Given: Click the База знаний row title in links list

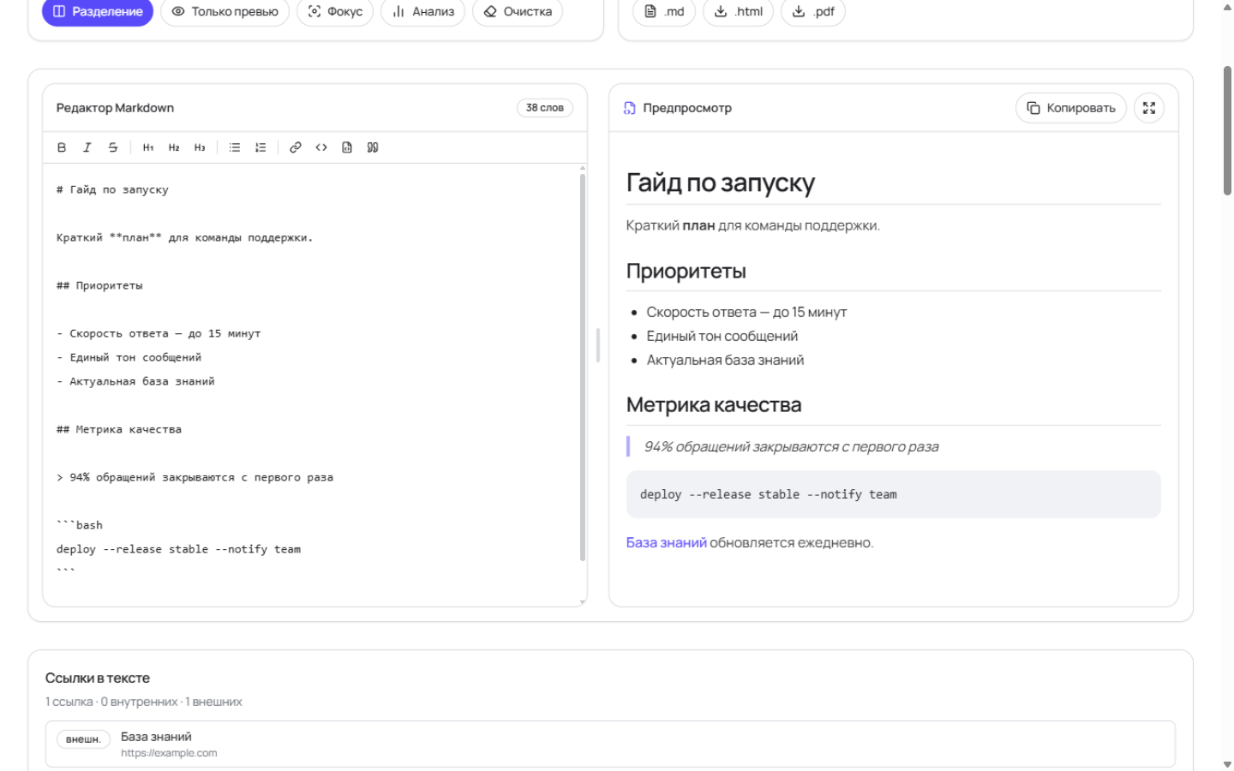Looking at the screenshot, I should pyautogui.click(x=156, y=737).
